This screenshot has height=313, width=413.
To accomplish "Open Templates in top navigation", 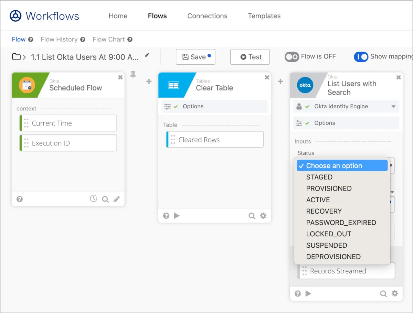I will tap(264, 16).
